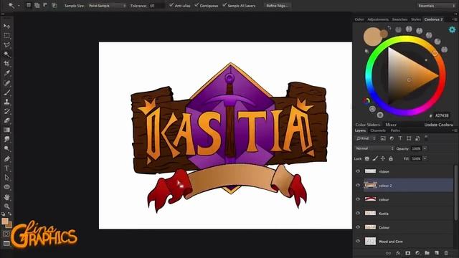Image resolution: width=459 pixels, height=258 pixels.
Task: Filter layers by type (T icon)
Action: click(x=400, y=138)
